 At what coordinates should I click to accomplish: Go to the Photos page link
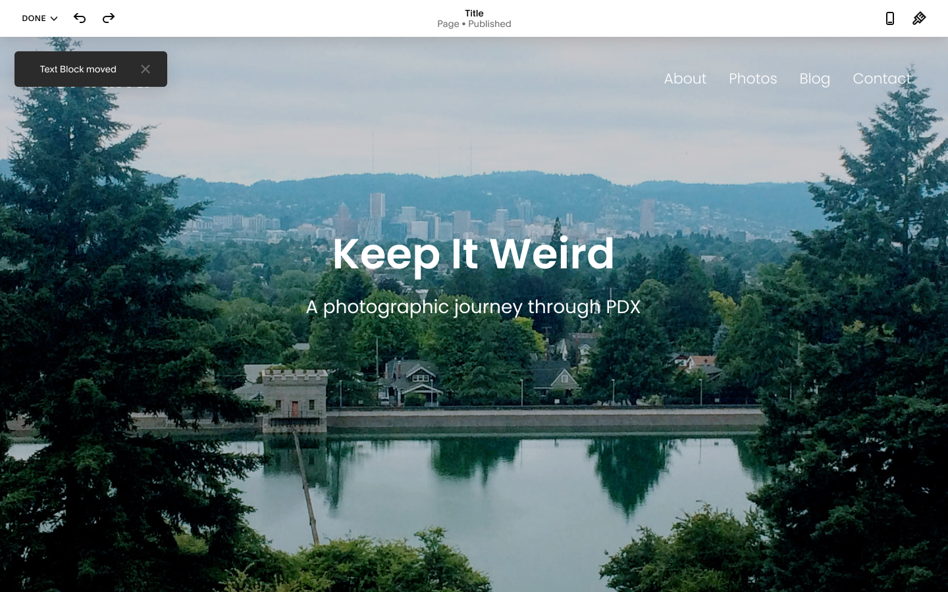point(752,79)
